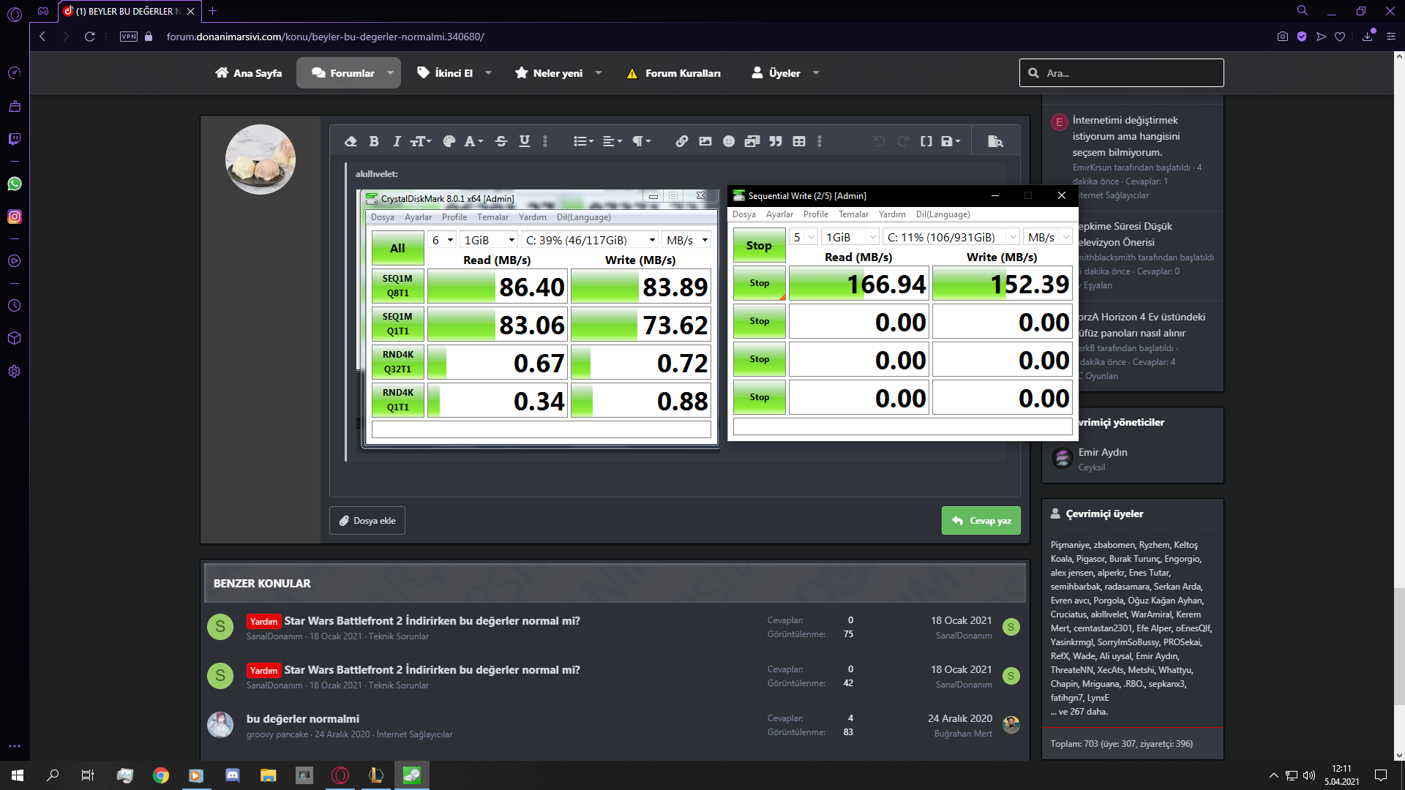Open font size dropdown in editor toolbar
This screenshot has height=790, width=1405.
click(x=421, y=141)
